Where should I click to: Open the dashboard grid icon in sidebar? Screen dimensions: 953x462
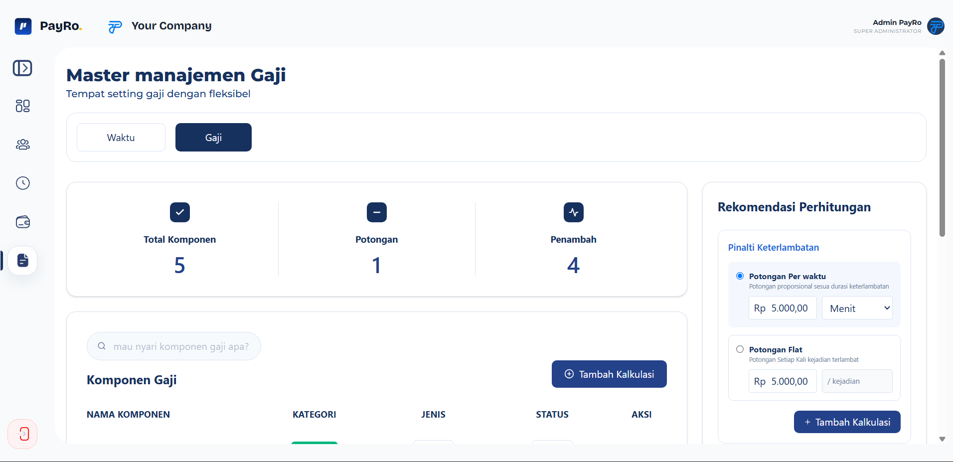pyautogui.click(x=22, y=106)
